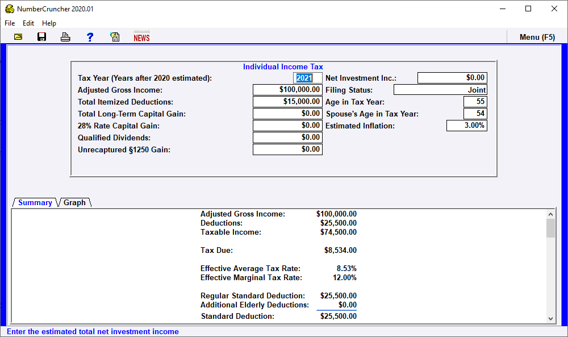Viewport: 568px width, 337px height.
Task: Click the Additional Elderly Deductions value $0.00
Action: [348, 305]
